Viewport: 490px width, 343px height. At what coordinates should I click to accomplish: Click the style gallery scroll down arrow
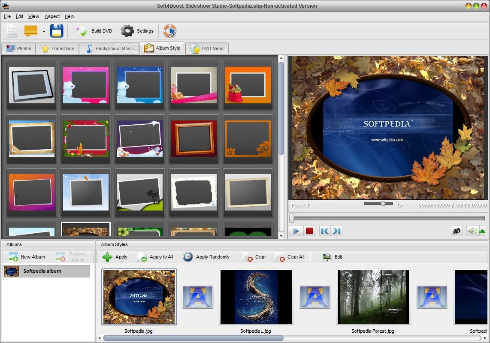281,236
